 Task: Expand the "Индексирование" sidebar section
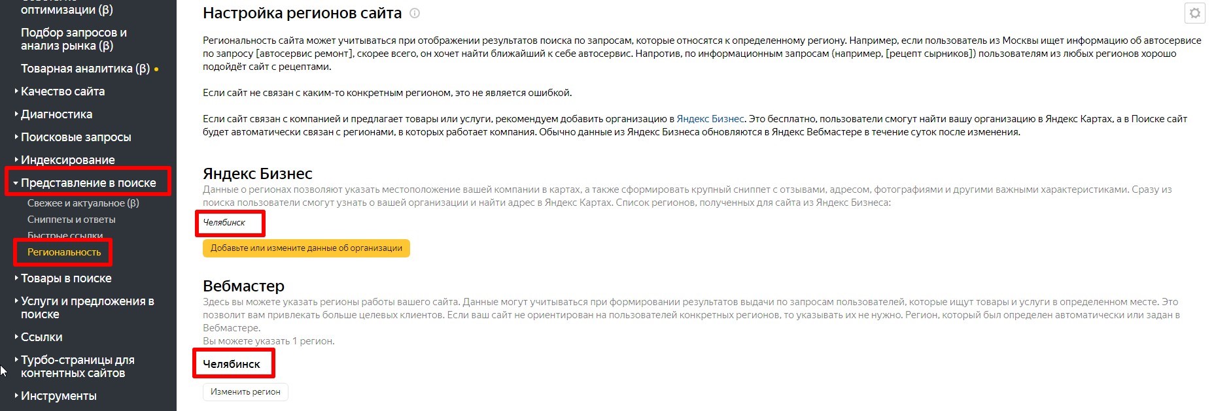point(67,159)
